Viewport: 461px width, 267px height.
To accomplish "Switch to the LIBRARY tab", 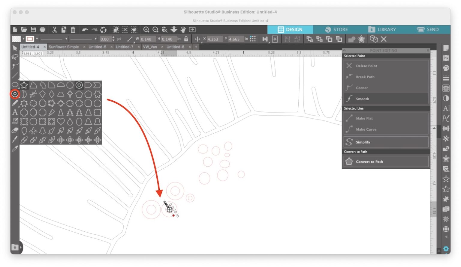I will [x=383, y=29].
